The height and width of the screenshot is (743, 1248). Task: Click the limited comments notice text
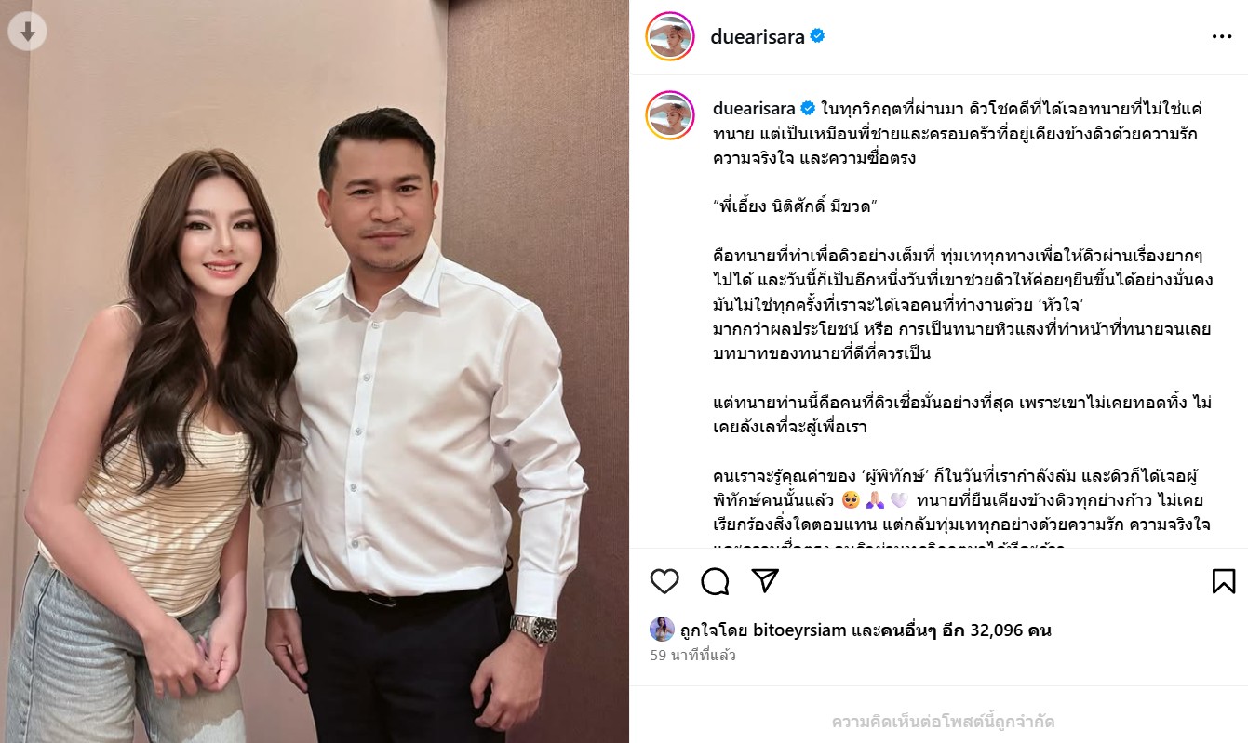(x=943, y=722)
